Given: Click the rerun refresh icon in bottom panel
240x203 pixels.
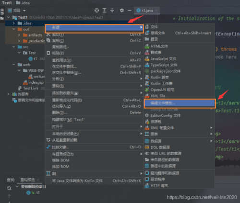Looking at the screenshot, I should [x=9, y=188].
